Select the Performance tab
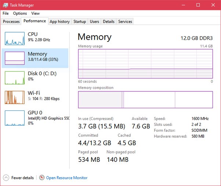Image resolution: width=221 pixels, height=186 pixels. (35, 21)
